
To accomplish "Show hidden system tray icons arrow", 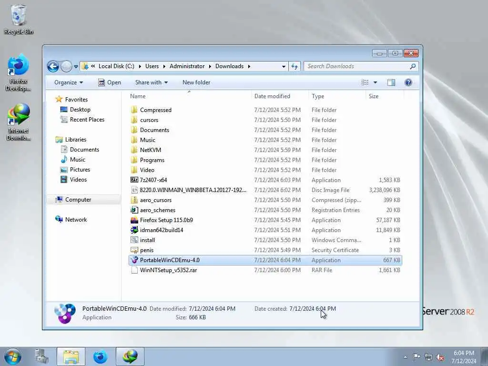I will [405, 357].
